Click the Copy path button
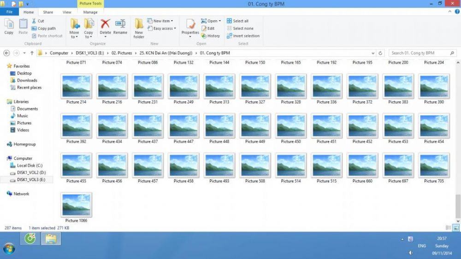This screenshot has height=259, width=461. pyautogui.click(x=44, y=29)
